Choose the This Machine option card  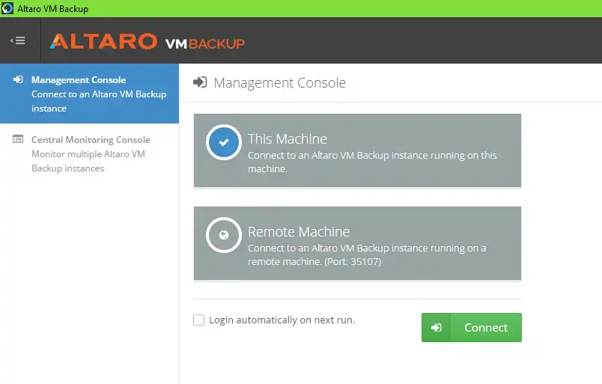coord(357,150)
